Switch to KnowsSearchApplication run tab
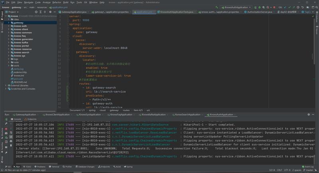Image resolution: width=319 pixels, height=173 pixels. pos(187,115)
